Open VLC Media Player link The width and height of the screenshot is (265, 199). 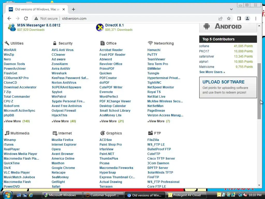tap(17, 172)
